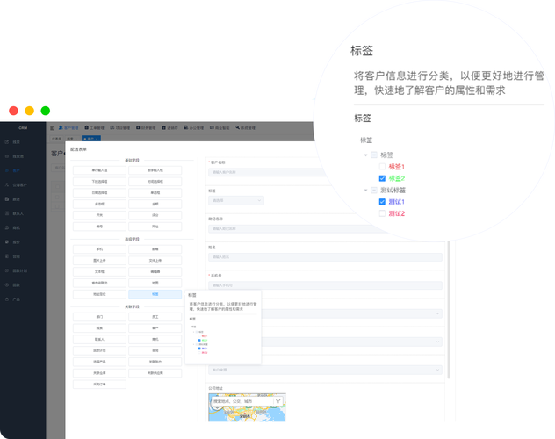Click the 公海客户 sidebar icon
Viewport: 555px width, 439px height.
tap(7, 184)
